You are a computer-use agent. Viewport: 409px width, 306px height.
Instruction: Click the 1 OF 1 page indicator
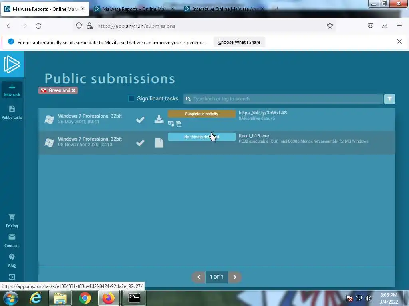(216, 277)
